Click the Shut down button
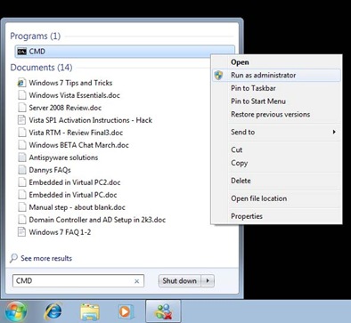 coord(180,280)
